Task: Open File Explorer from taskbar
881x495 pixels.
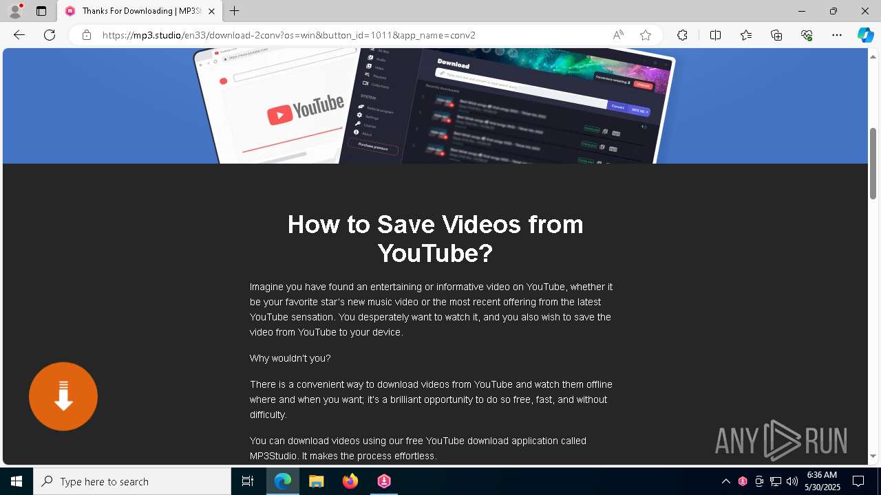Action: (317, 481)
